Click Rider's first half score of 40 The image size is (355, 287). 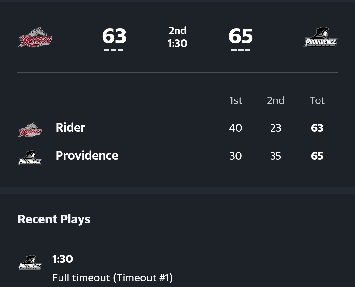point(235,128)
